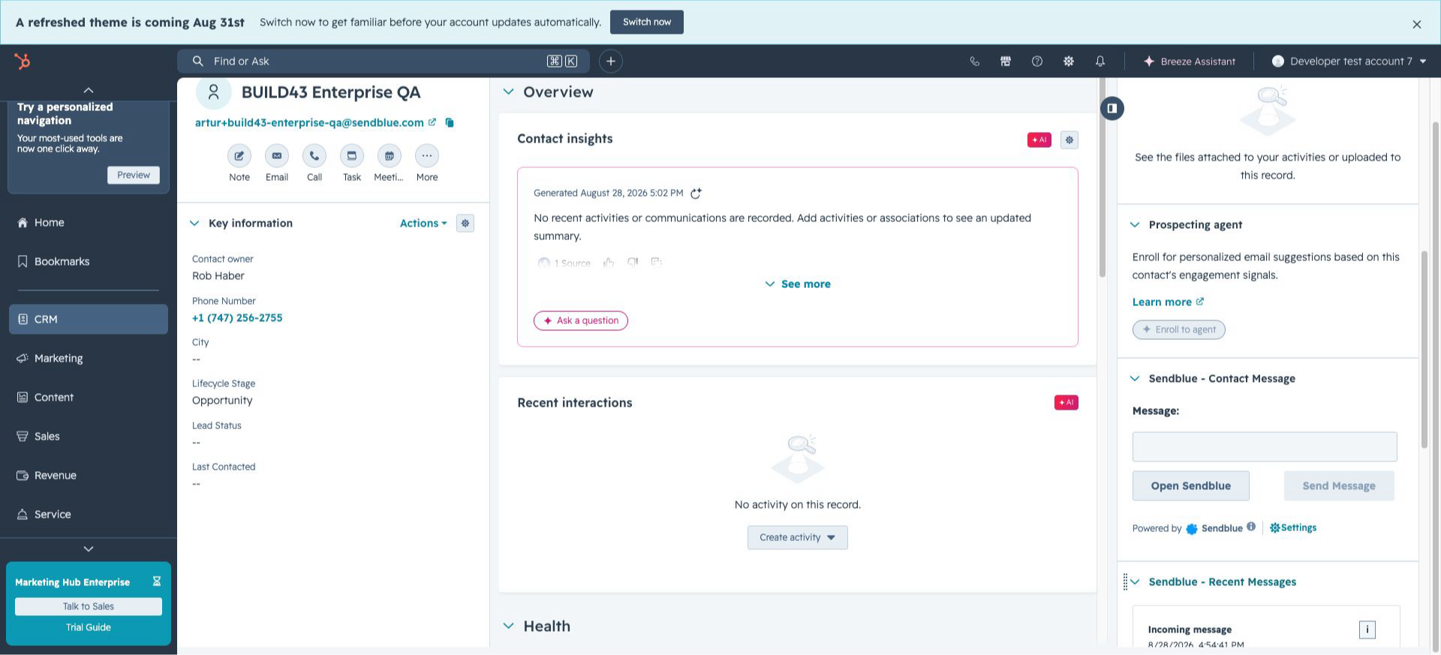
Task: Click thumbs down on insights summary
Action: coord(633,263)
